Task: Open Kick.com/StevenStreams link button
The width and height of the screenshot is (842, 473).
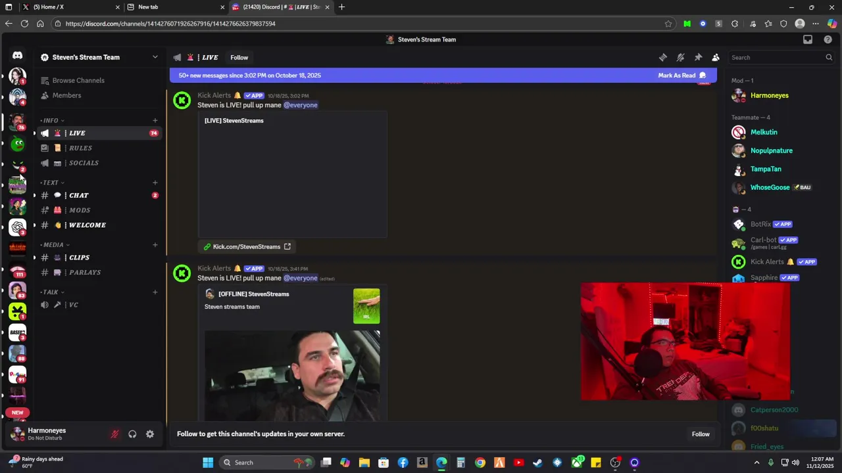Action: click(247, 247)
